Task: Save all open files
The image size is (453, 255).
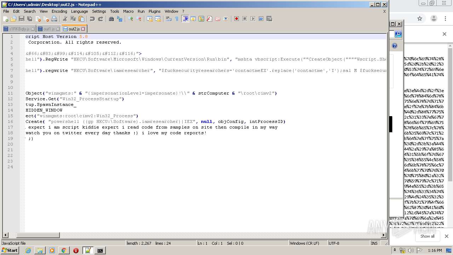Action: tap(30, 19)
